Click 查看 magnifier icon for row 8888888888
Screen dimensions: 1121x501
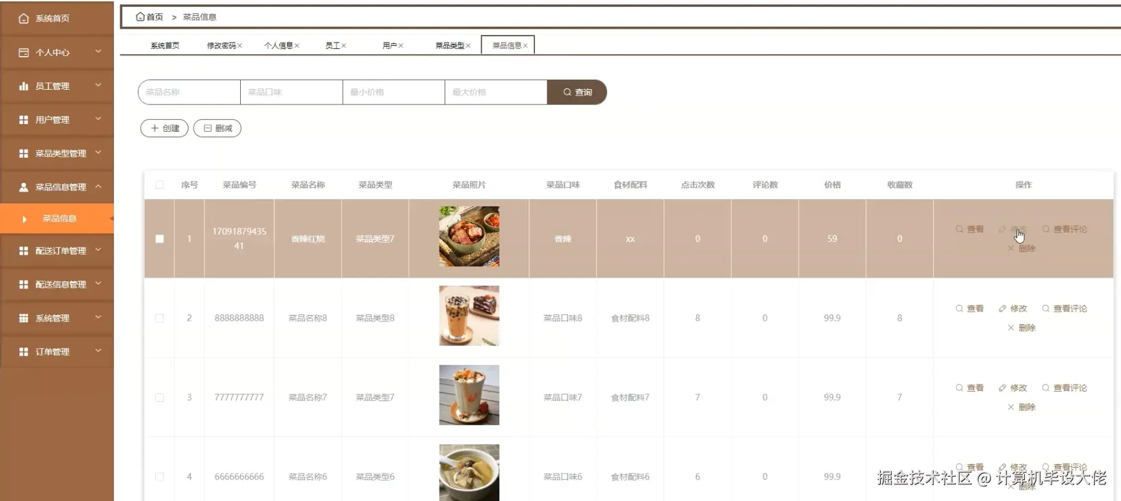tap(959, 309)
